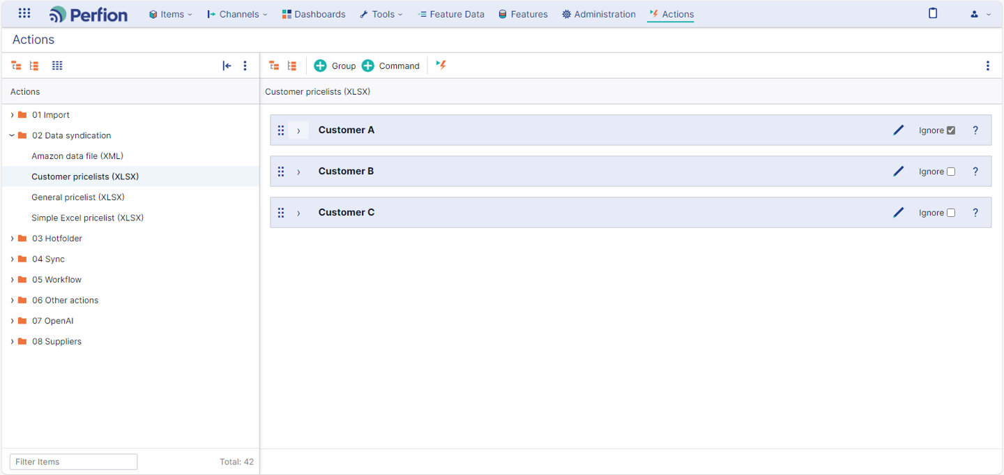
Task: Click Customer B drag handle
Action: pos(281,172)
